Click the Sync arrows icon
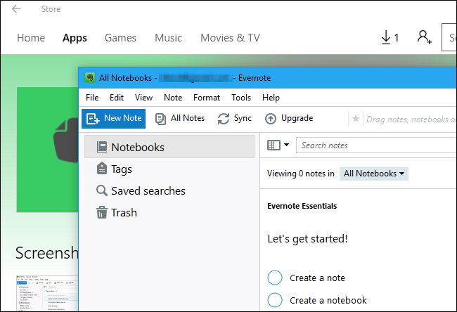The width and height of the screenshot is (457, 312). 224,119
